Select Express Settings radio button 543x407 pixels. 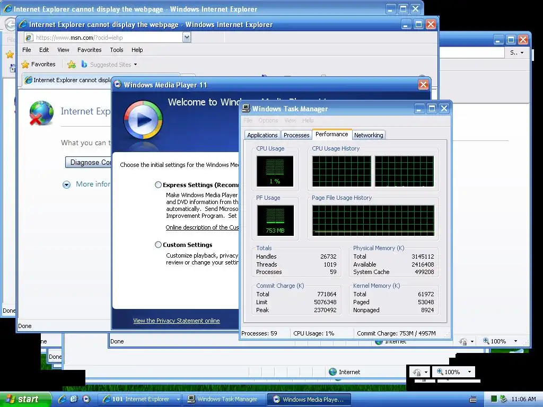click(158, 185)
